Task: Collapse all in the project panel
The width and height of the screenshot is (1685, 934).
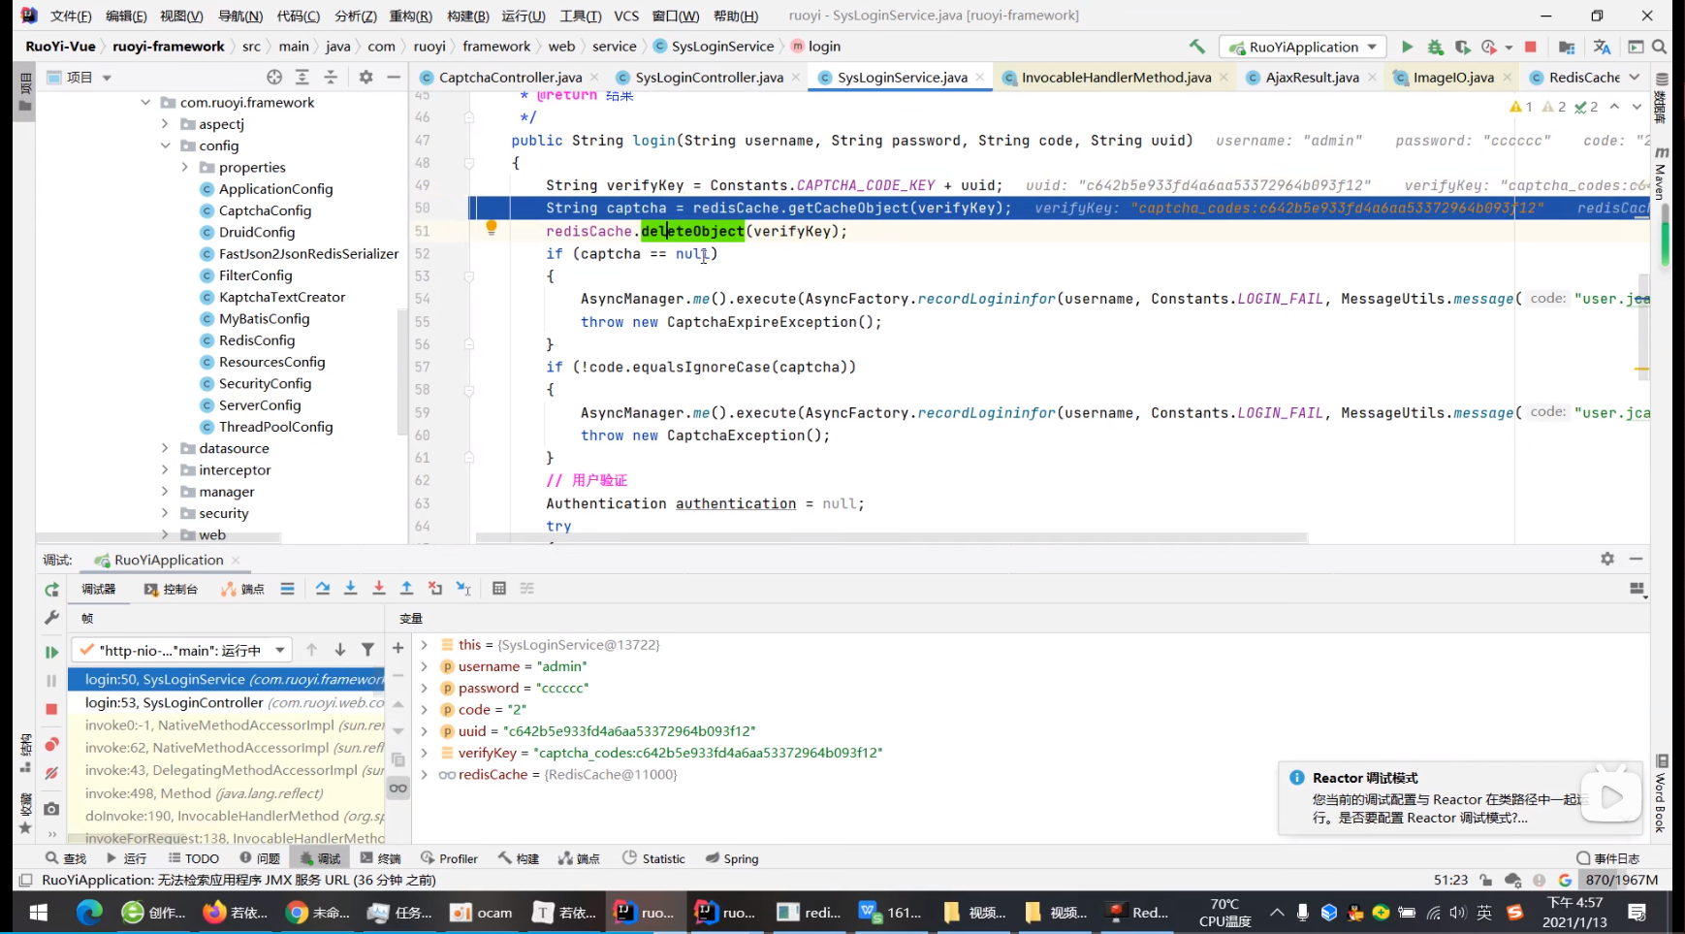Action: click(331, 77)
